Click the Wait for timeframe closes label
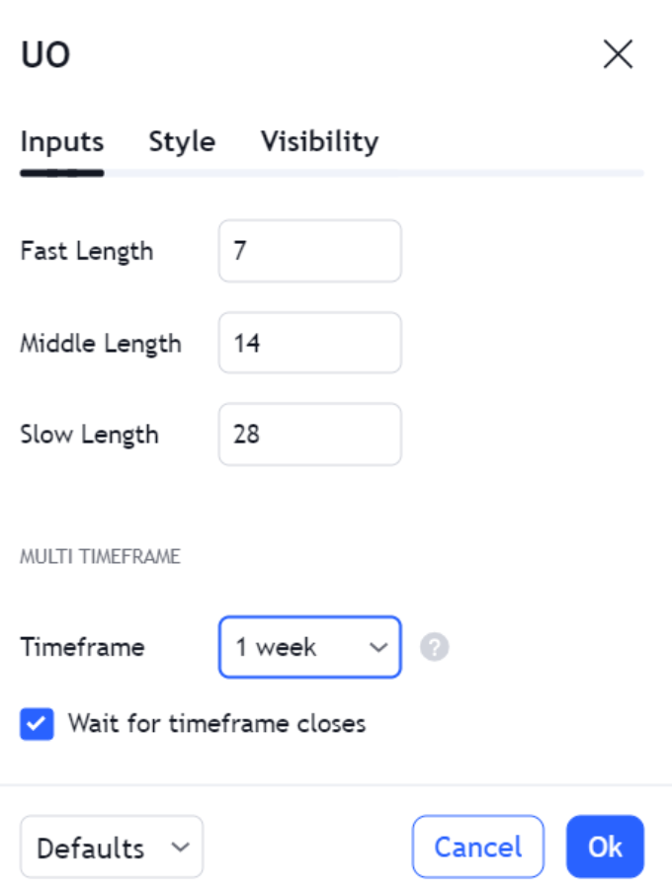Viewport: 672px width, 889px height. [x=216, y=724]
